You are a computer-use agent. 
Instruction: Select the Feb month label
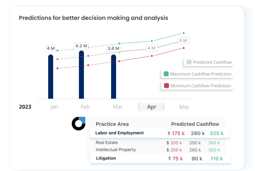pos(85,107)
